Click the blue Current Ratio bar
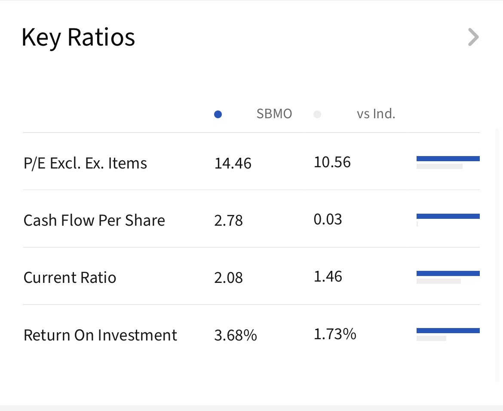503x411 pixels. [448, 273]
